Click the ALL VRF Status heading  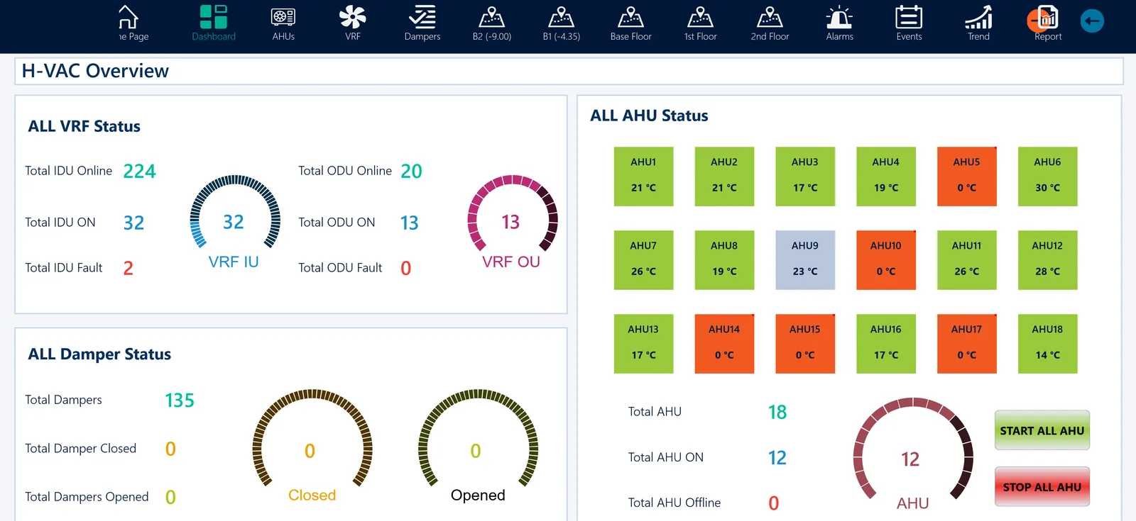tap(84, 126)
